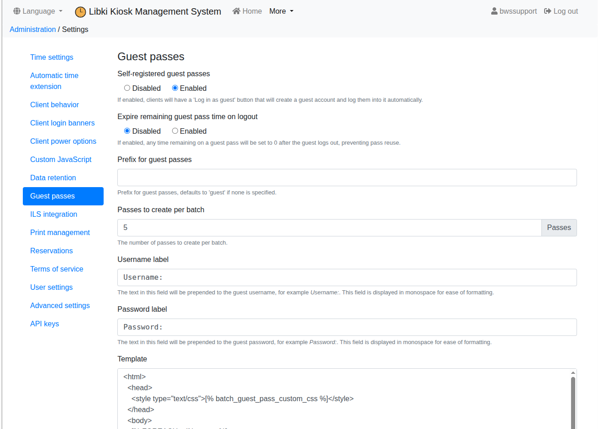Viewport: 598px width, 429px height.
Task: Click the Template textarea scrollbar
Action: coord(573,402)
